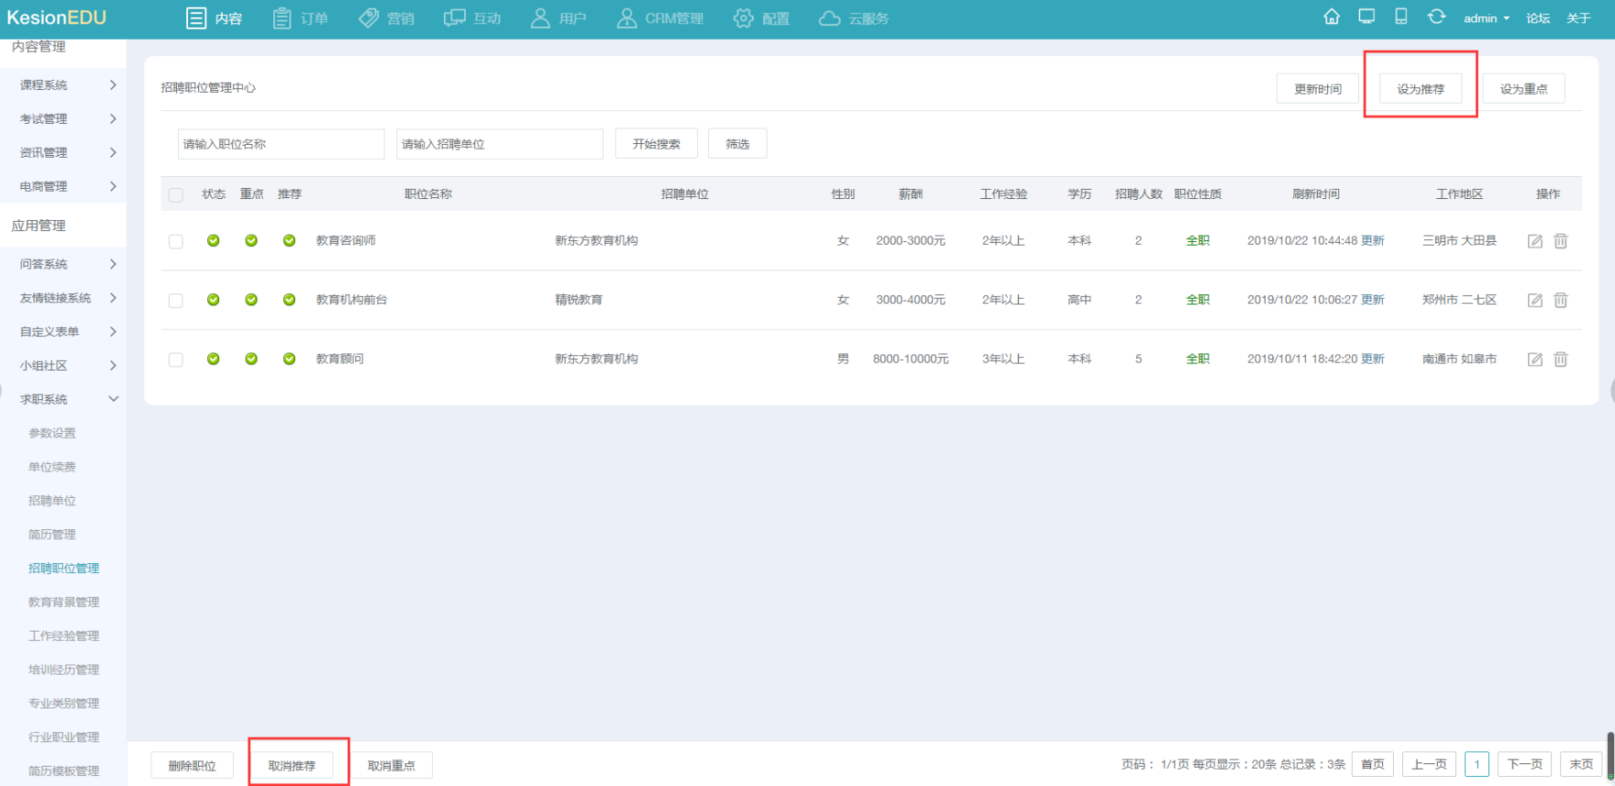Open 简历管理 in the sidebar

pyautogui.click(x=52, y=535)
